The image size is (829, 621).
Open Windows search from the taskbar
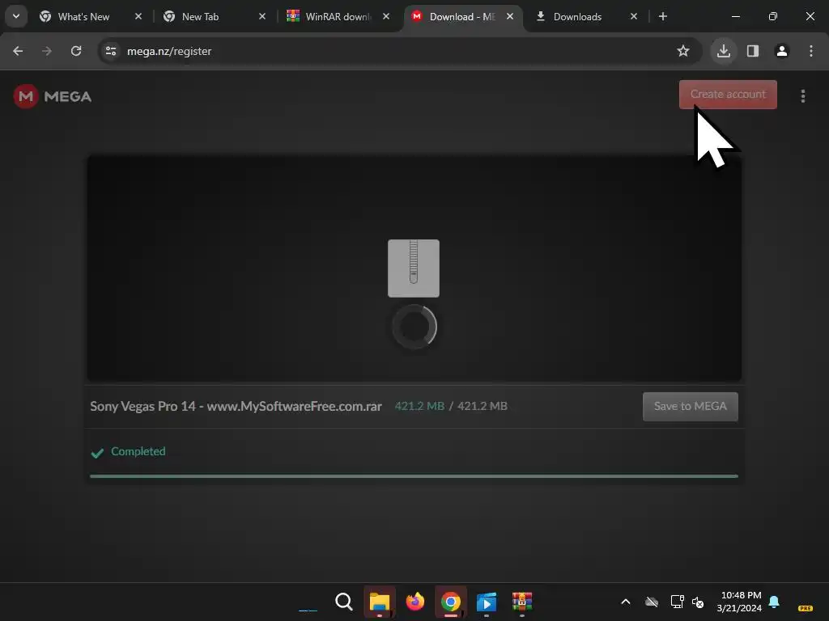click(343, 602)
